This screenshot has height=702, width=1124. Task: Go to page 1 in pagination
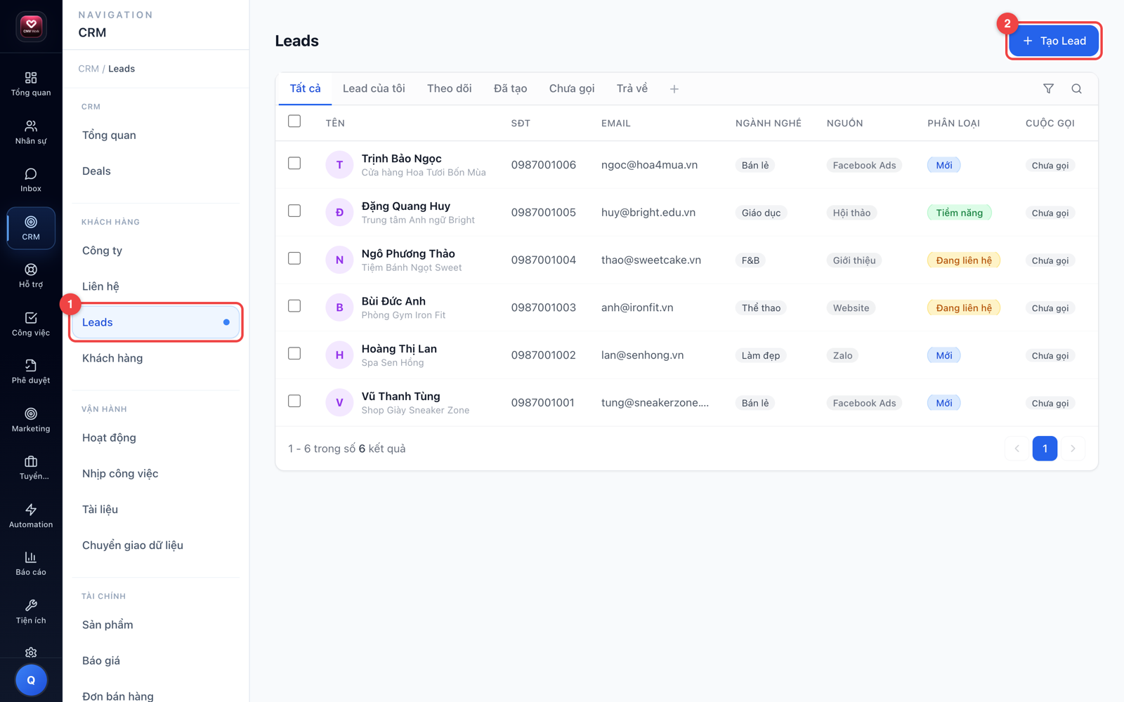(1045, 449)
